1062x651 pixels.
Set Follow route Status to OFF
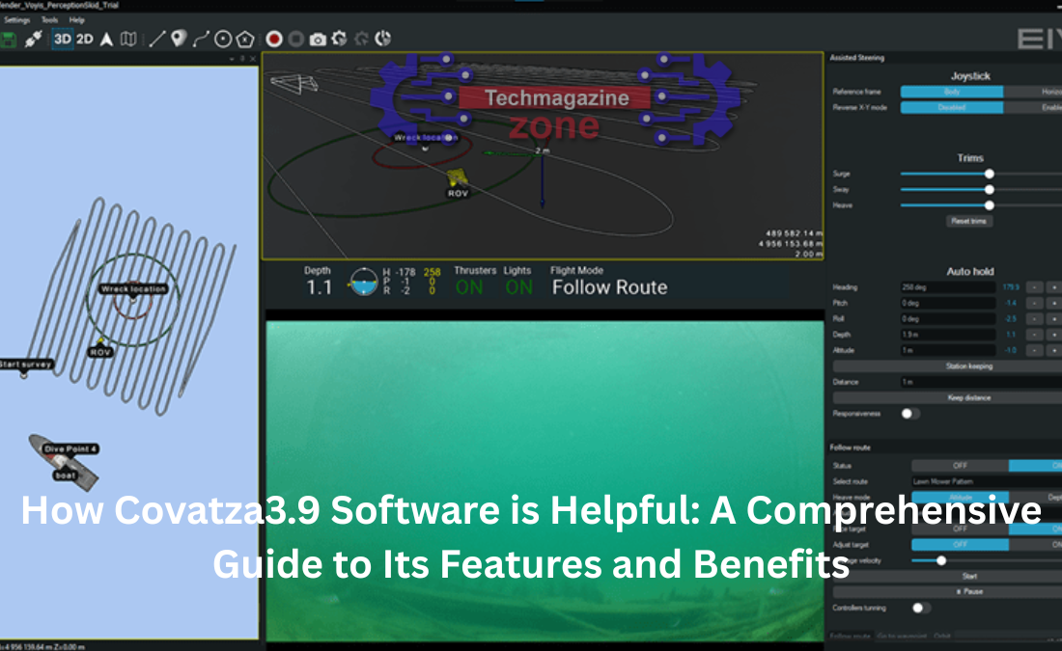pos(960,466)
